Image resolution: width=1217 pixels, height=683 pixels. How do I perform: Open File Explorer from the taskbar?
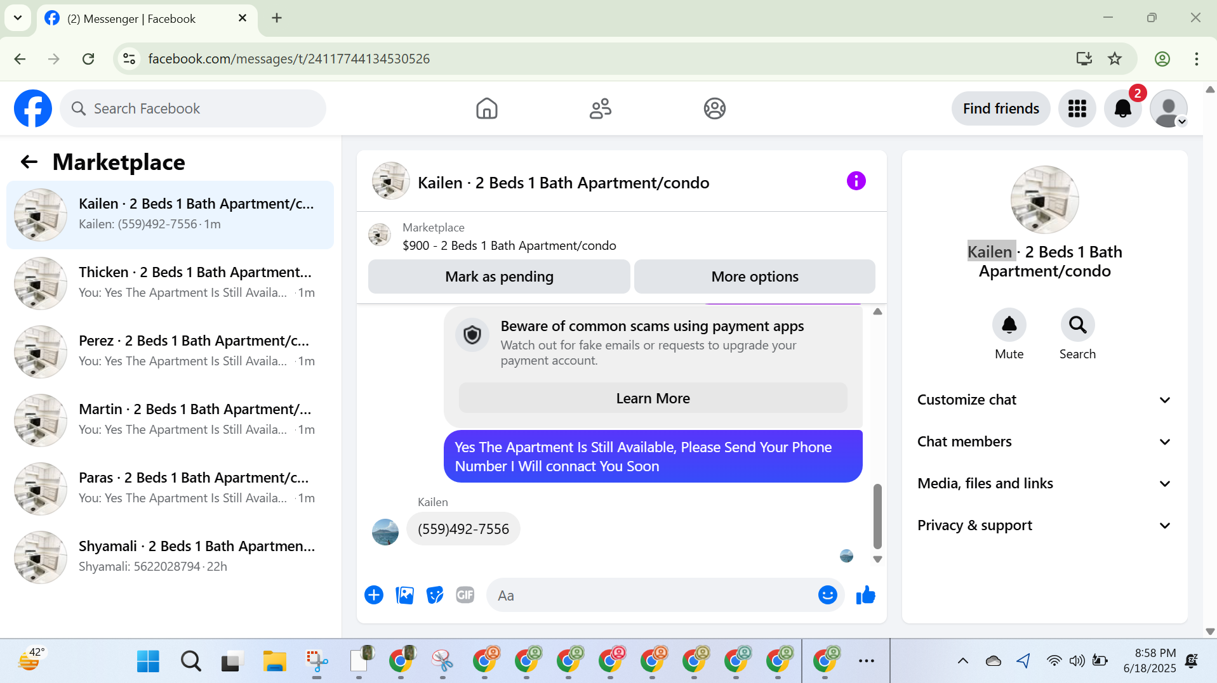(275, 661)
